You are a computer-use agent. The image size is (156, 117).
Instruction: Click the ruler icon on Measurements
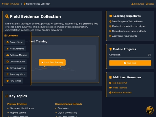(x=8, y=49)
